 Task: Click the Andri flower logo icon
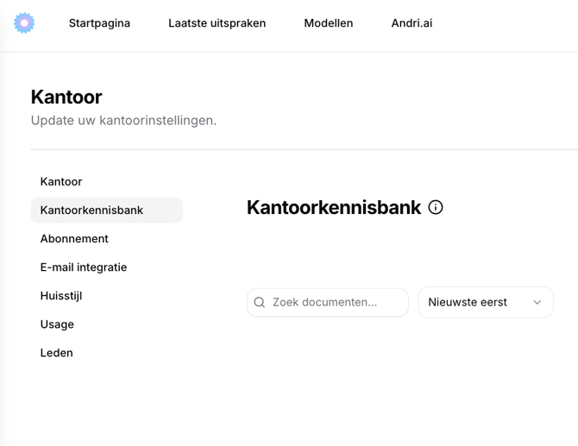[x=24, y=23]
